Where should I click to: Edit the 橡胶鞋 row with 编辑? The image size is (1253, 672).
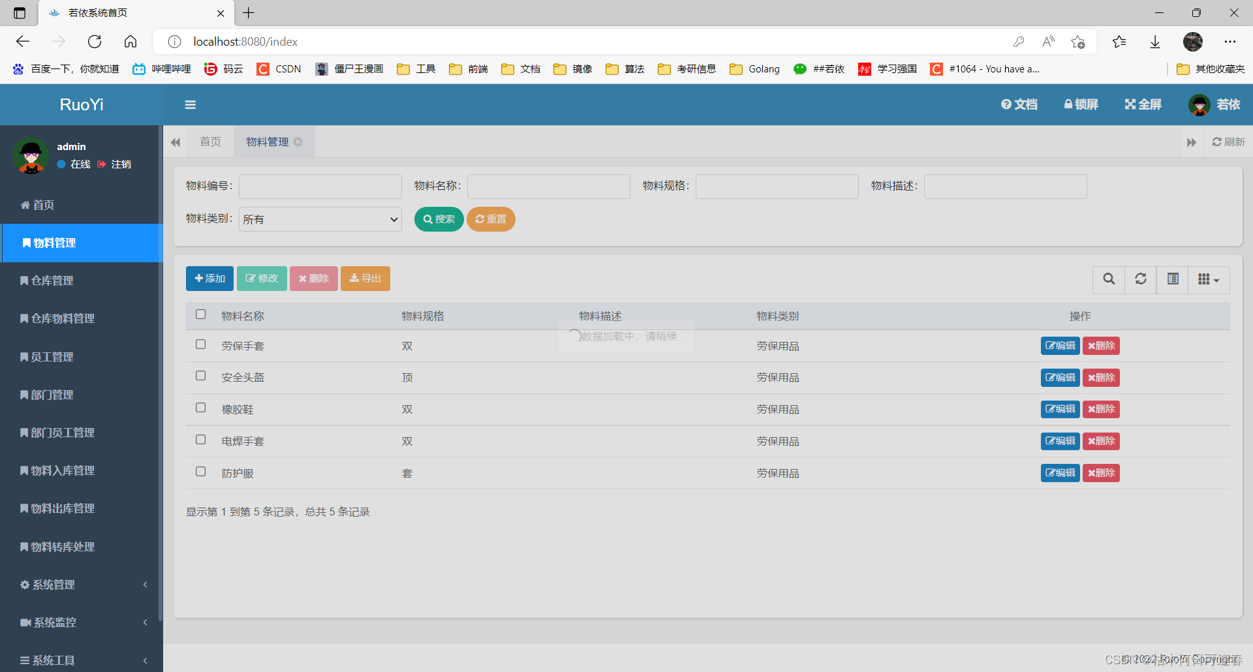1060,409
